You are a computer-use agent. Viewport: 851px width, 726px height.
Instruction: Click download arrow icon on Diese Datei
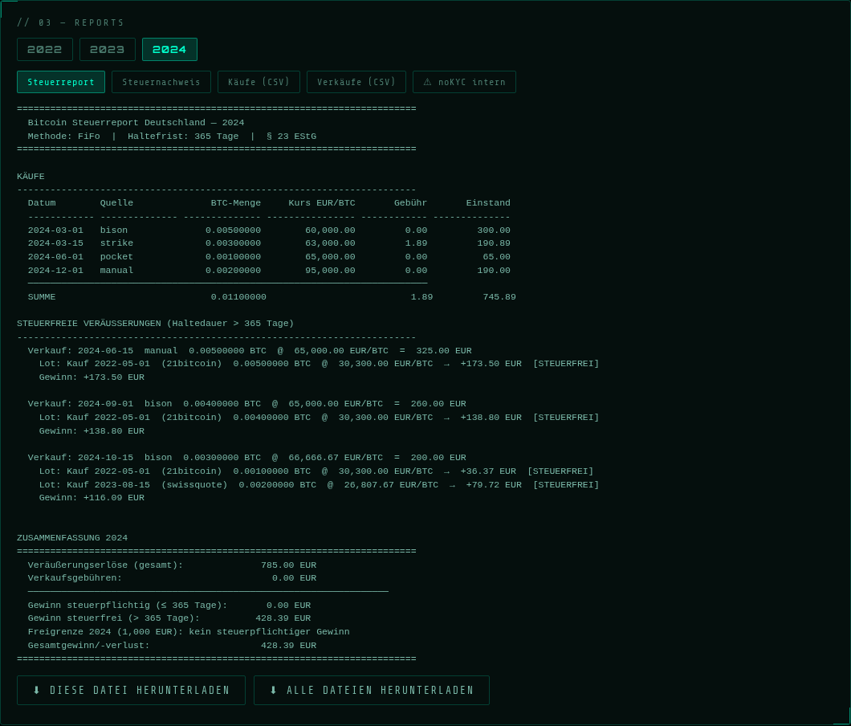coord(36,690)
